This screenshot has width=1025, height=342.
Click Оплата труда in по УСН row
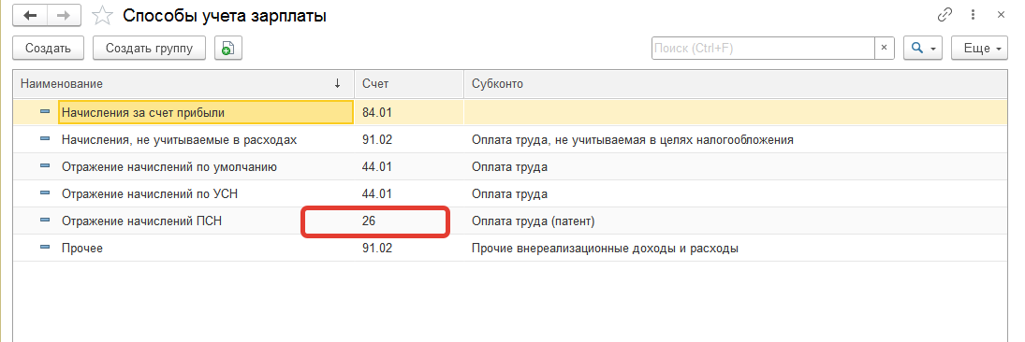(509, 194)
